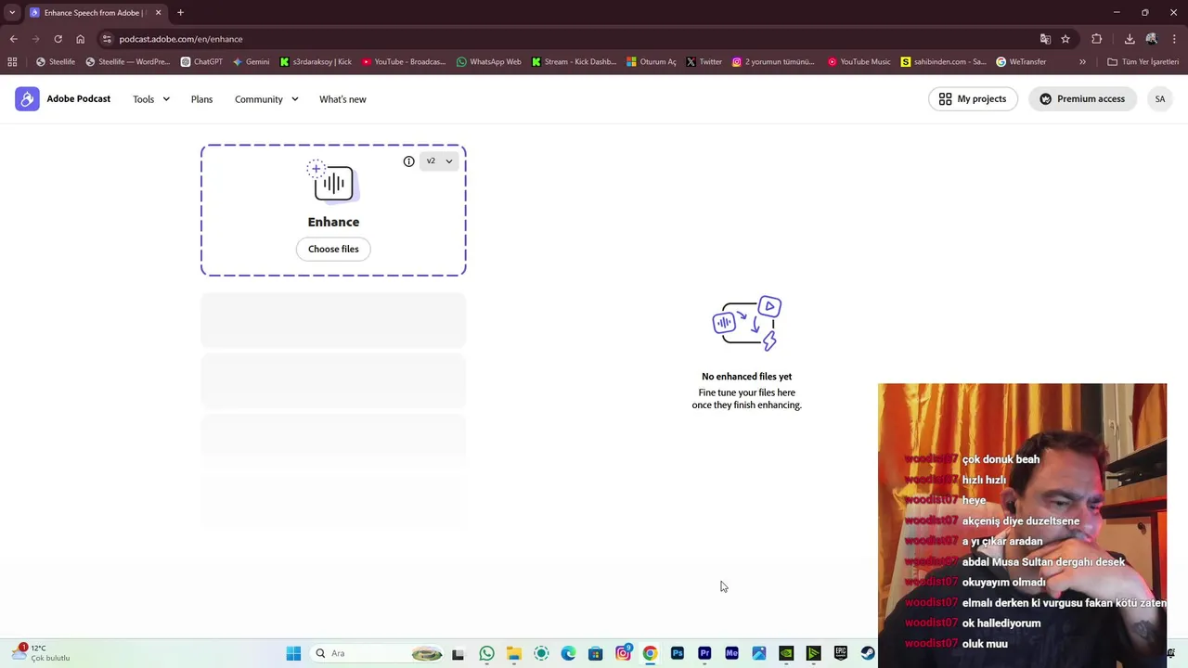Open the tab search dropdown arrow
Viewport: 1188px width, 668px height.
[12, 13]
